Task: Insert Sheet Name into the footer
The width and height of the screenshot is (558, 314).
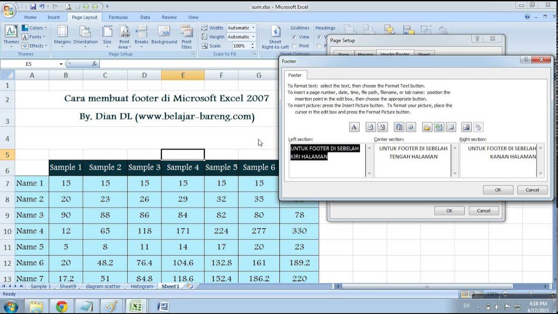Action: [451, 127]
